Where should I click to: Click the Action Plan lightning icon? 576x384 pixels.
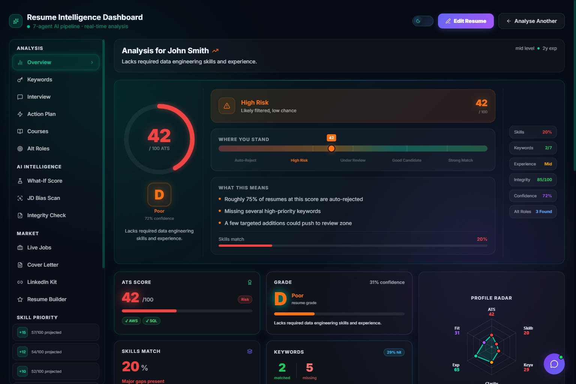tap(20, 114)
